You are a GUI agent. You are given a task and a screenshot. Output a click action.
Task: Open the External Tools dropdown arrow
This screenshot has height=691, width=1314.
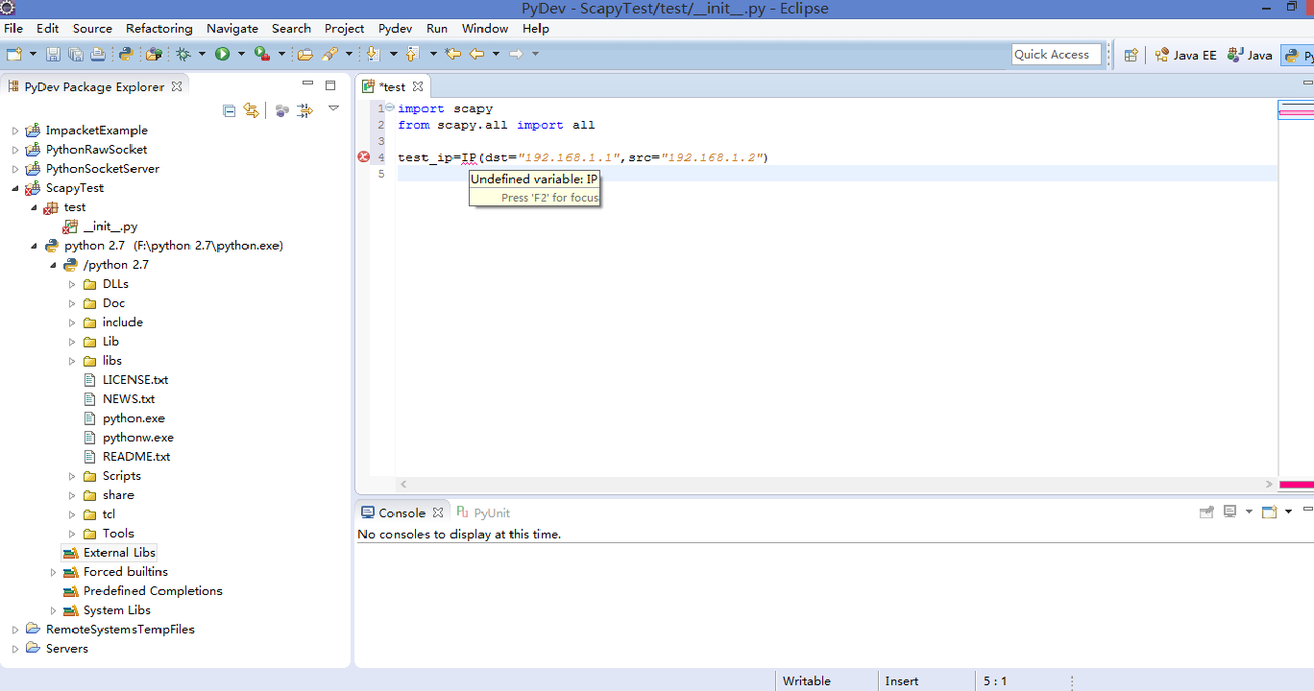[281, 54]
